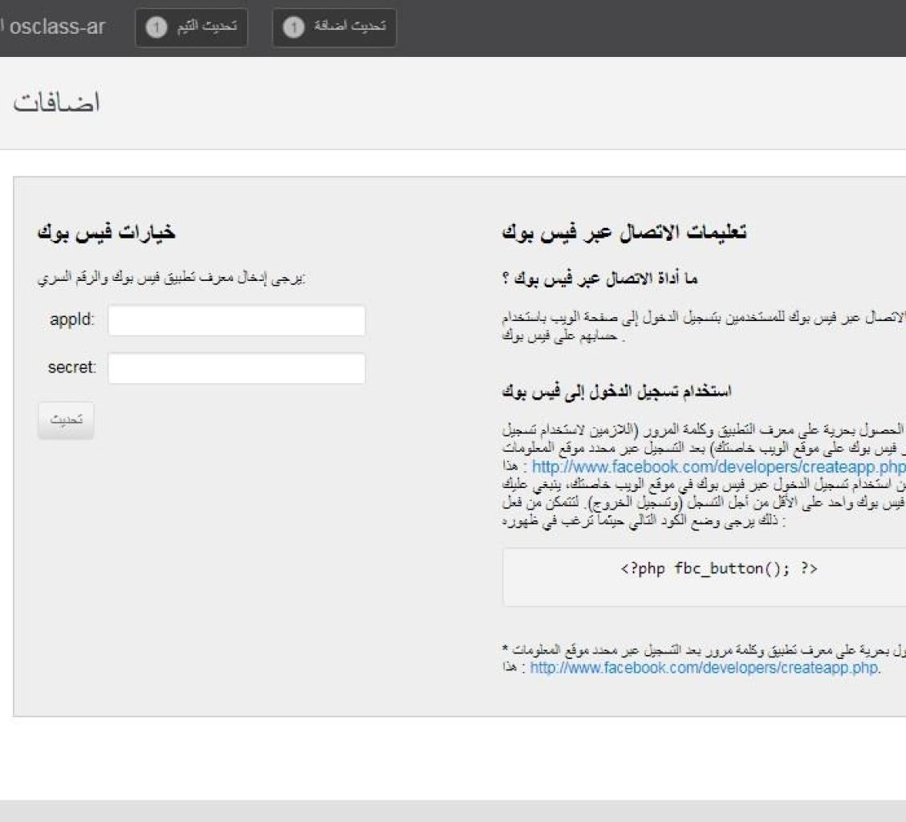
Task: Click the اضافات page heading
Action: click(x=57, y=103)
